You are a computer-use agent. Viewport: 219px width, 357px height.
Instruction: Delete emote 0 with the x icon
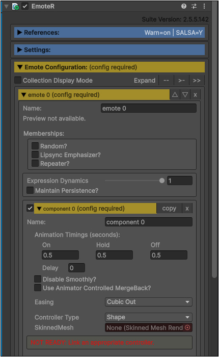point(195,95)
